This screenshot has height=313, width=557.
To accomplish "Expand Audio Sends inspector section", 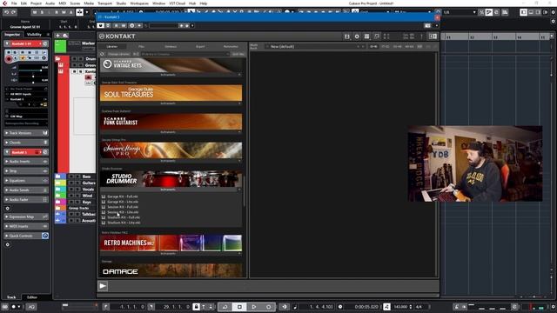I will click(x=26, y=190).
